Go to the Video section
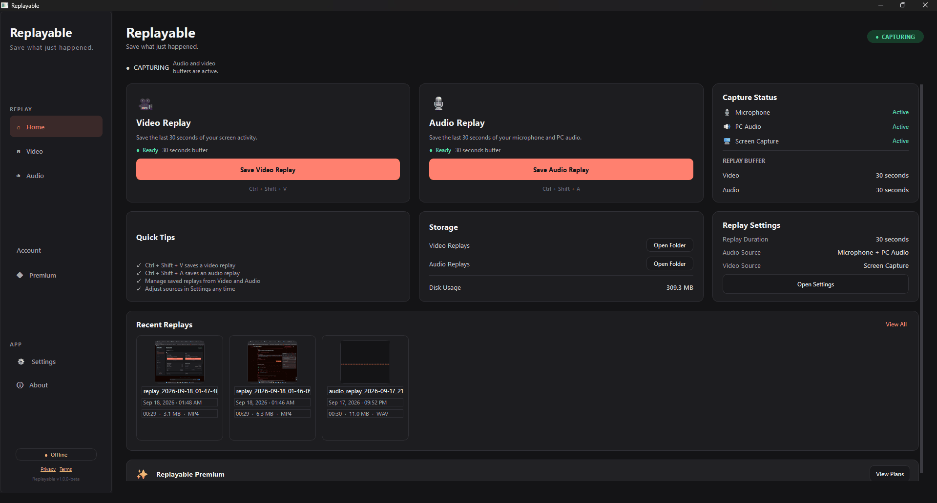937x503 pixels. [56, 152]
